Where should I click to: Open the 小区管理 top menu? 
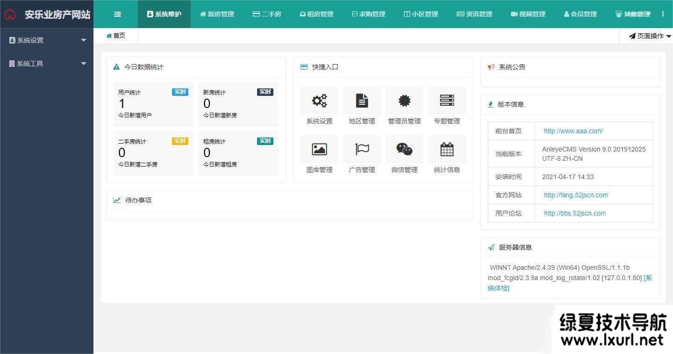[421, 14]
